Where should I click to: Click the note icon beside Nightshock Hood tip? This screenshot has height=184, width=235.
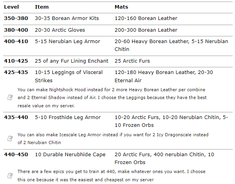[10, 97]
